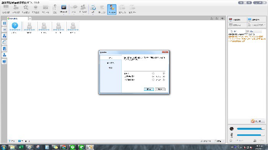Tick the lower checkbox in the dialog
Viewport: 268px width, 150px height.
[x=125, y=80]
